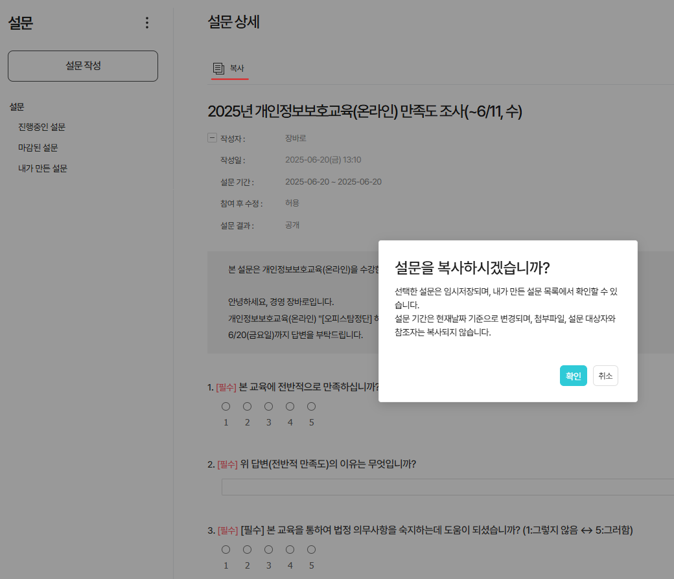Open 내가 만든 설문 in the sidebar
This screenshot has width=674, height=579.
click(43, 168)
